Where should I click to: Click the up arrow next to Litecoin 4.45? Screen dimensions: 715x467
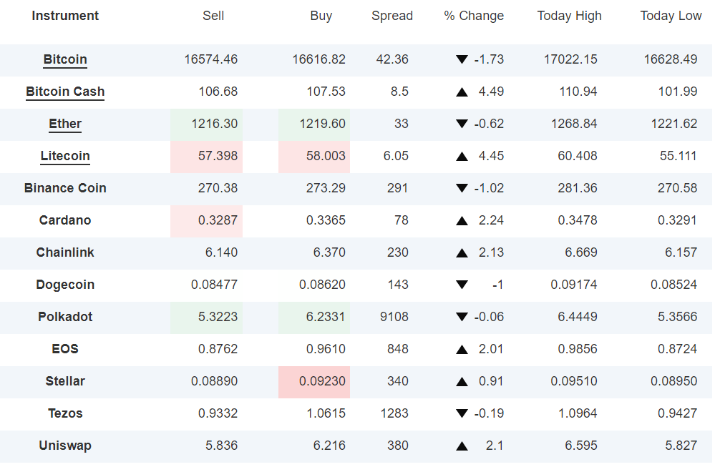[x=462, y=157]
